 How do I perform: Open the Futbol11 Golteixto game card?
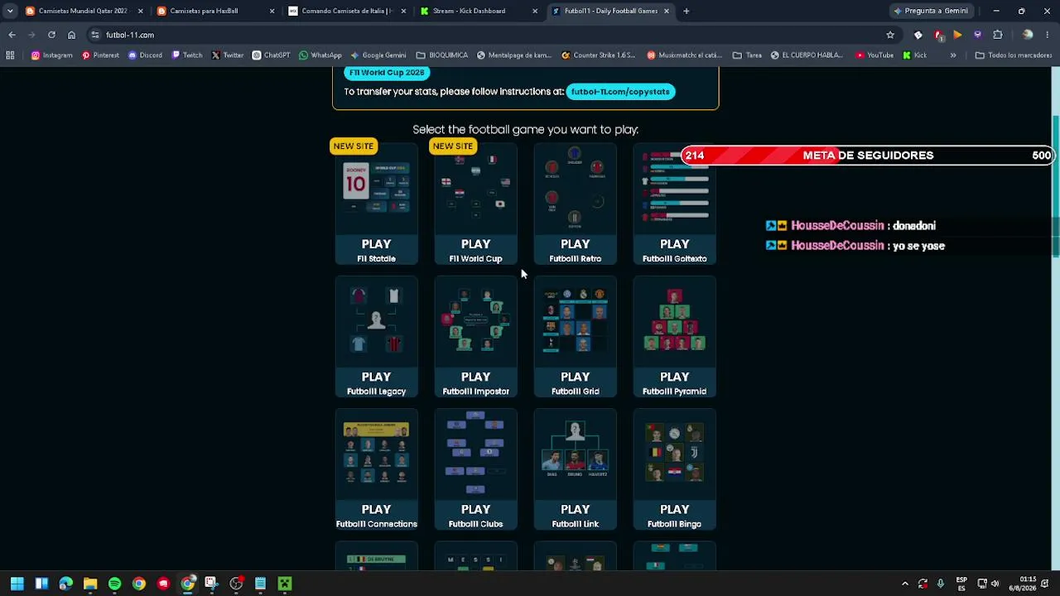pos(674,204)
